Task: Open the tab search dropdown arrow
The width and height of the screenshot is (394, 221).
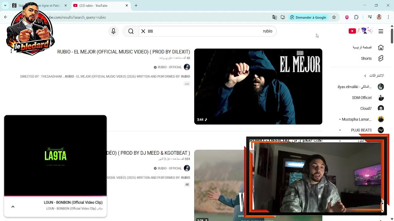Action: 5,6
